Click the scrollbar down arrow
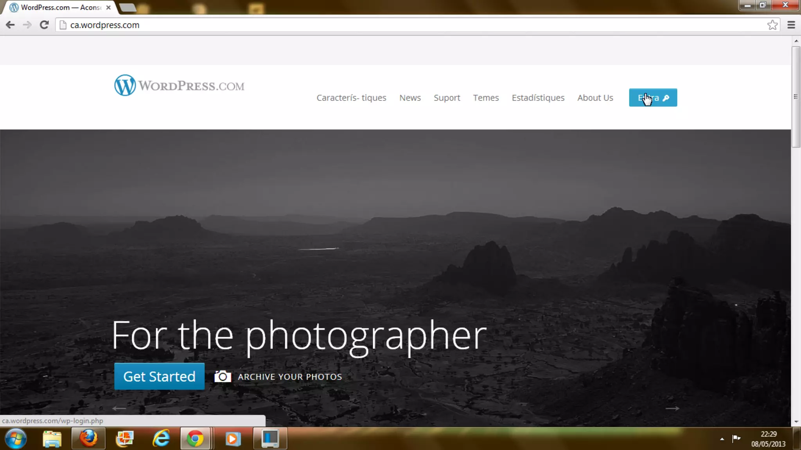Viewport: 801px width, 450px height. pos(796,422)
